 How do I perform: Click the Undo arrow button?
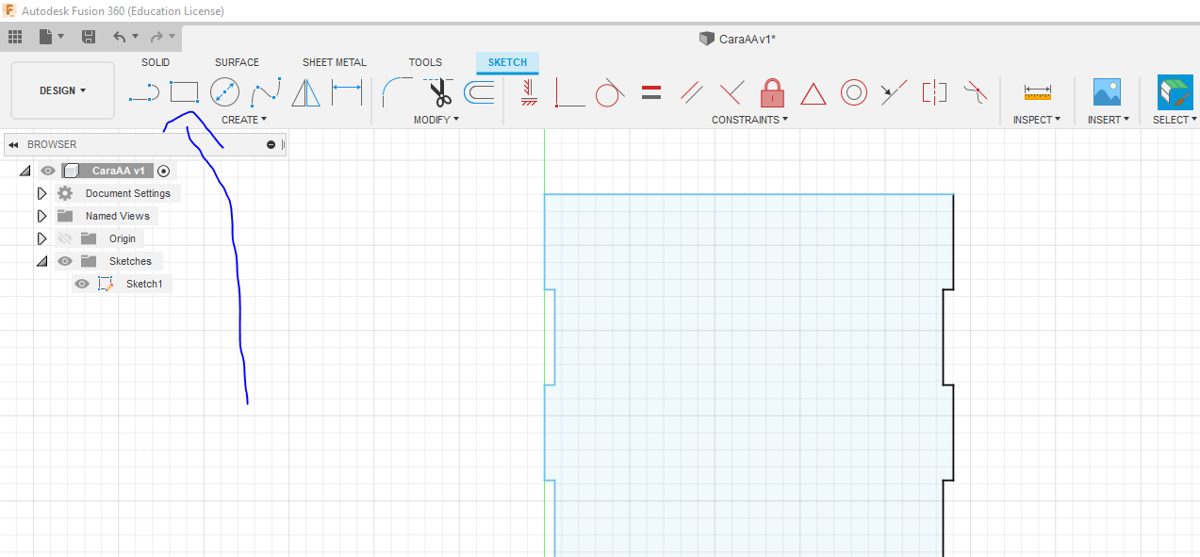point(119,37)
